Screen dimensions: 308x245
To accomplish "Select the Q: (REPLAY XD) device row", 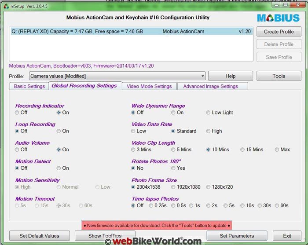I will 131,31.
